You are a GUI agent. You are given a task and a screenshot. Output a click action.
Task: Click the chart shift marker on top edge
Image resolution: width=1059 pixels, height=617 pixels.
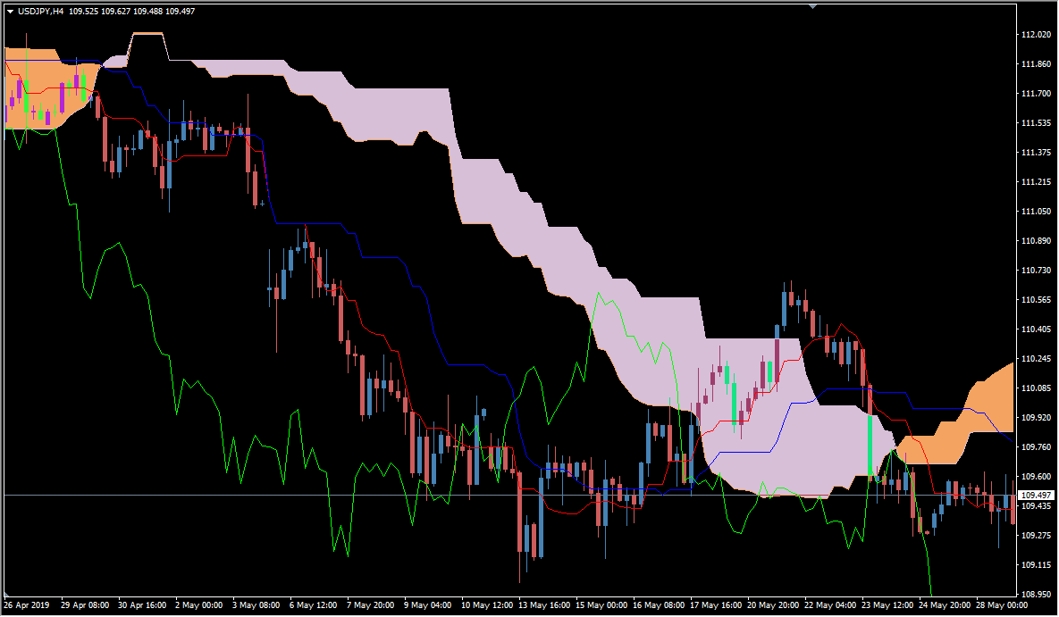click(812, 6)
